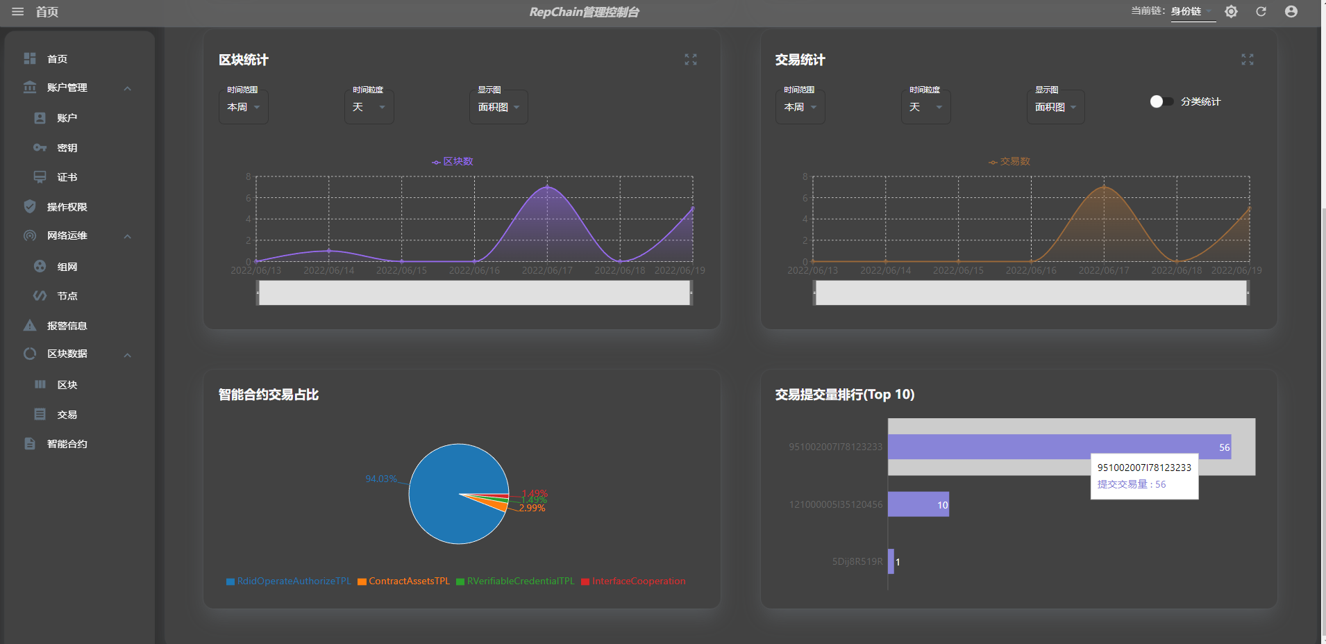The height and width of the screenshot is (644, 1326).
Task: Click the settings gear icon
Action: [1231, 12]
